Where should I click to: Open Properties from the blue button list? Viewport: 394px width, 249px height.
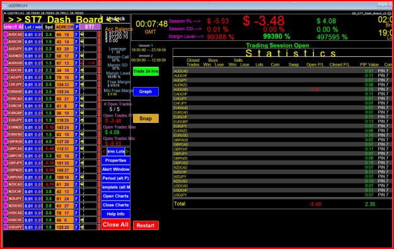(116, 161)
